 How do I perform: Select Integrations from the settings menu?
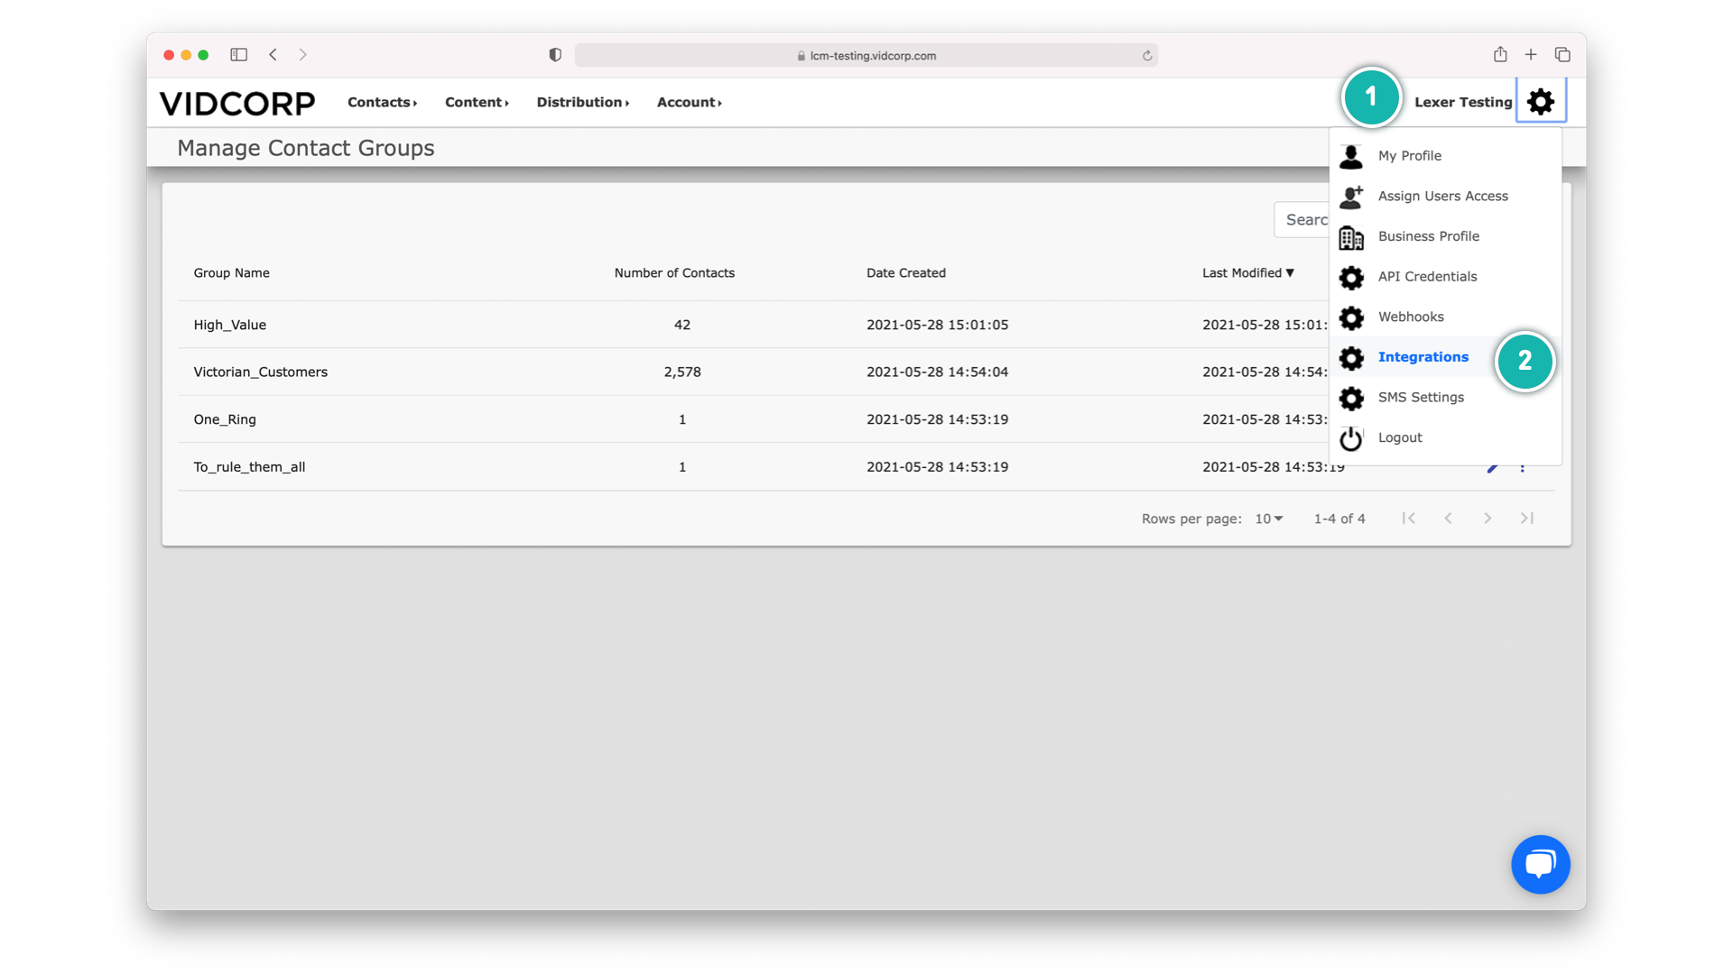1423,357
